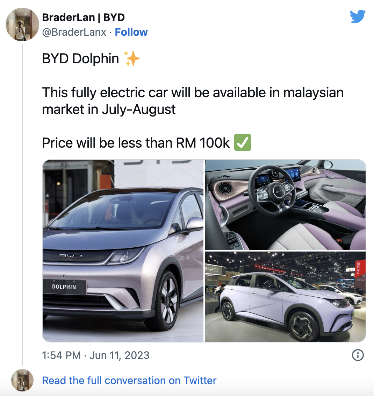The image size is (374, 396).
Task: Click the Twitter bird logo
Action: [x=358, y=16]
